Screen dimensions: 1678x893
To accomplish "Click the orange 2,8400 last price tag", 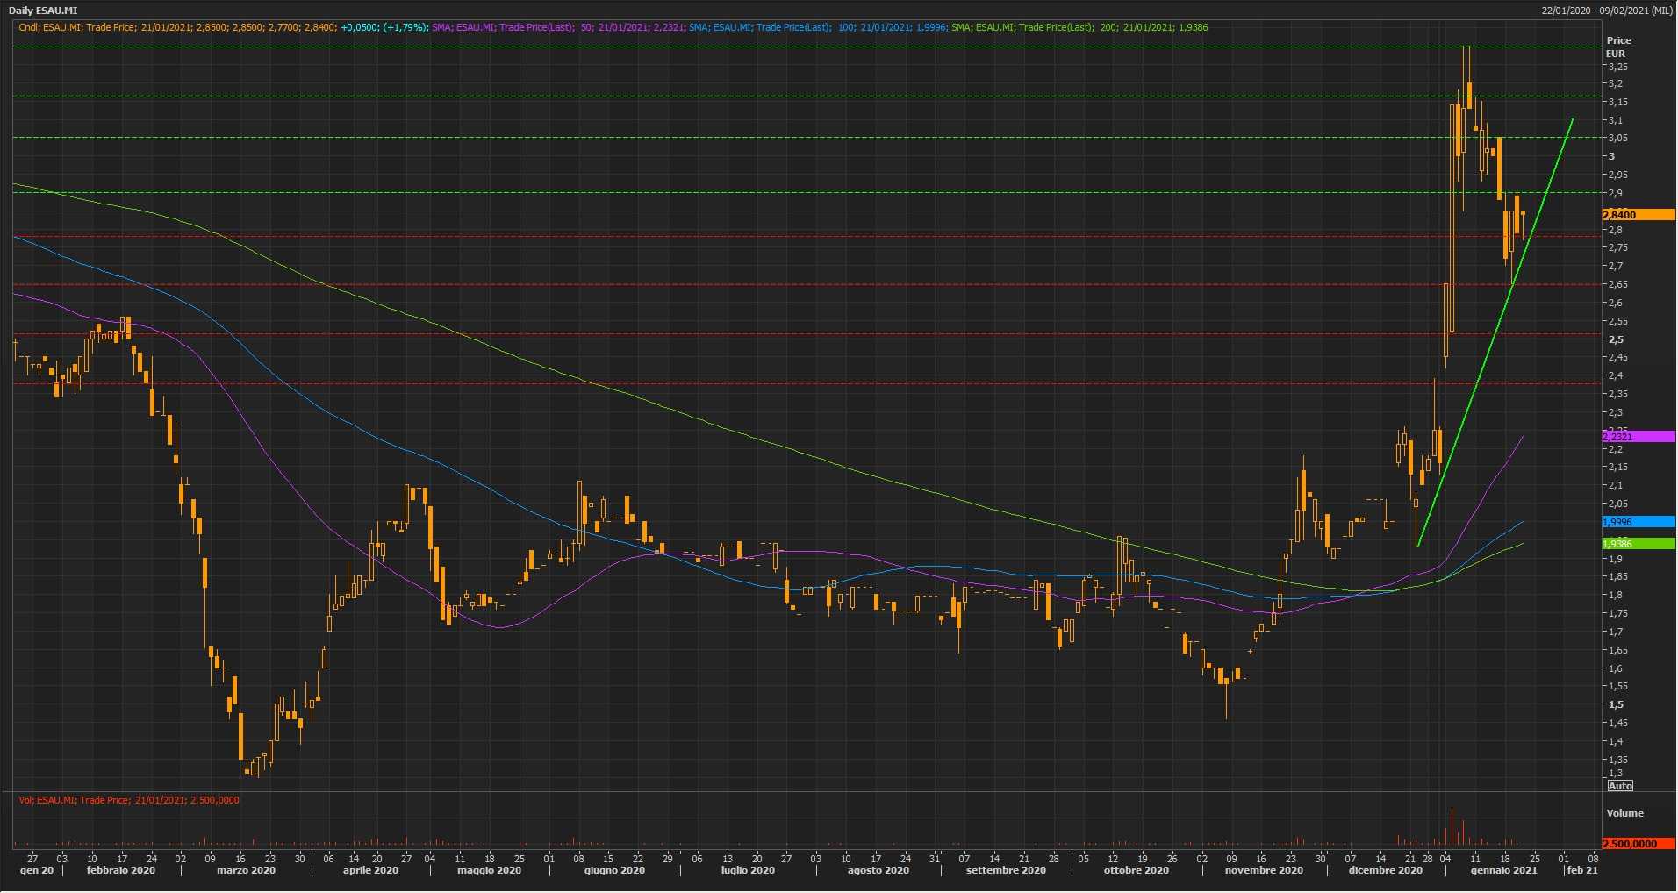I will (x=1638, y=215).
